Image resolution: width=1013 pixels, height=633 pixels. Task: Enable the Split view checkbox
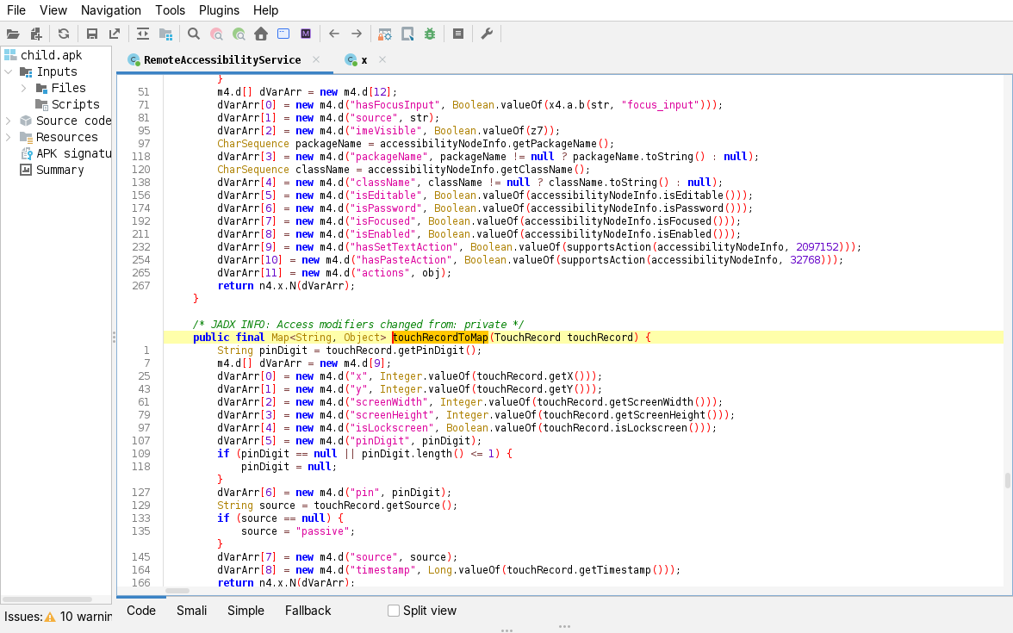394,611
